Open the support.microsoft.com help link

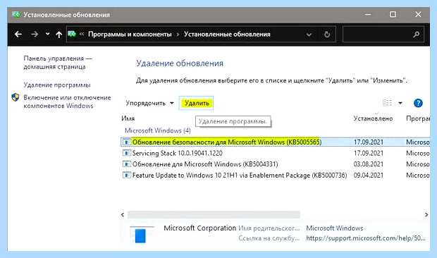[366, 238]
